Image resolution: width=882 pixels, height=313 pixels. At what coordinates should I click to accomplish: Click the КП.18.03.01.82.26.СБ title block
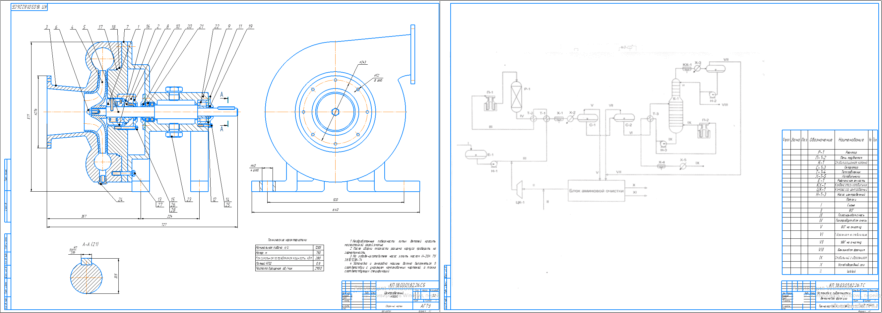click(x=390, y=295)
